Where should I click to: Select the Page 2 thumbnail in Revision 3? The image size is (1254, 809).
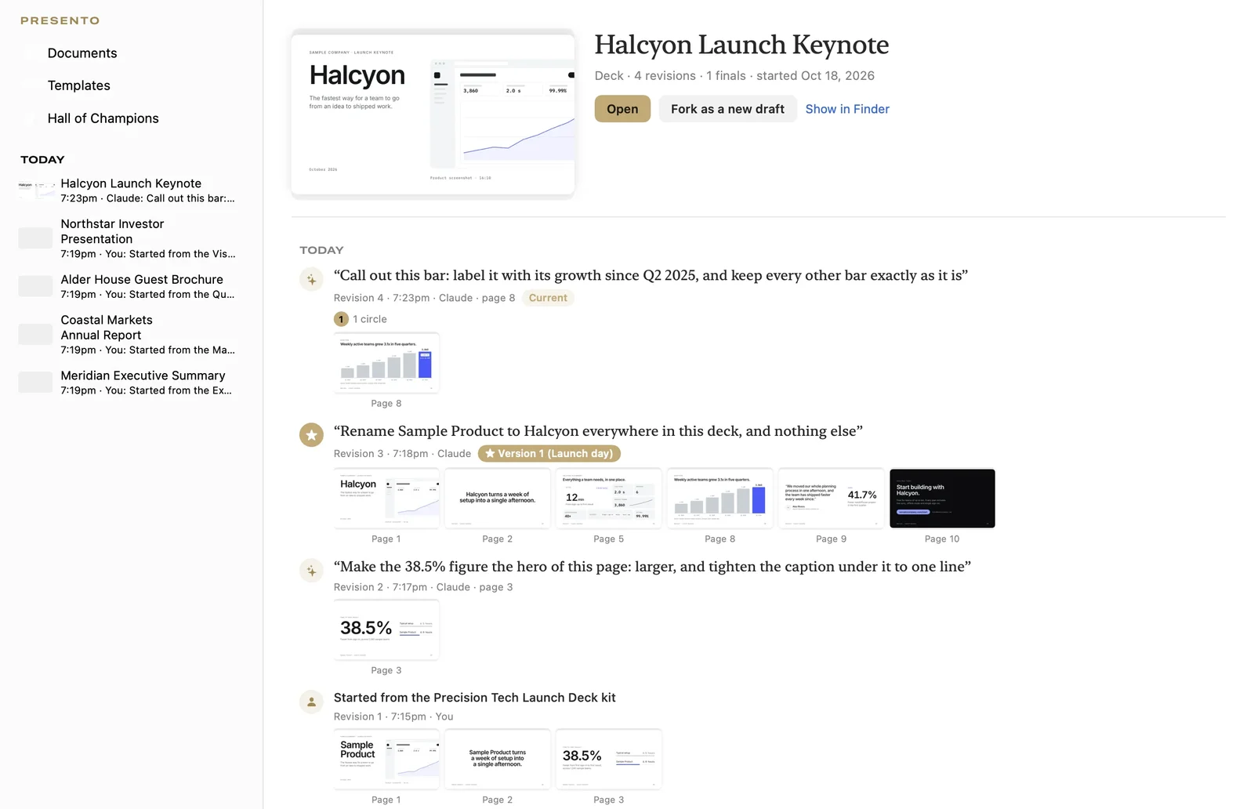(x=498, y=499)
